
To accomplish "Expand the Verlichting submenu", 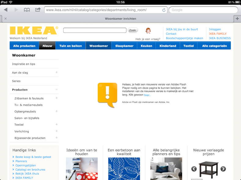I will point(57,131).
